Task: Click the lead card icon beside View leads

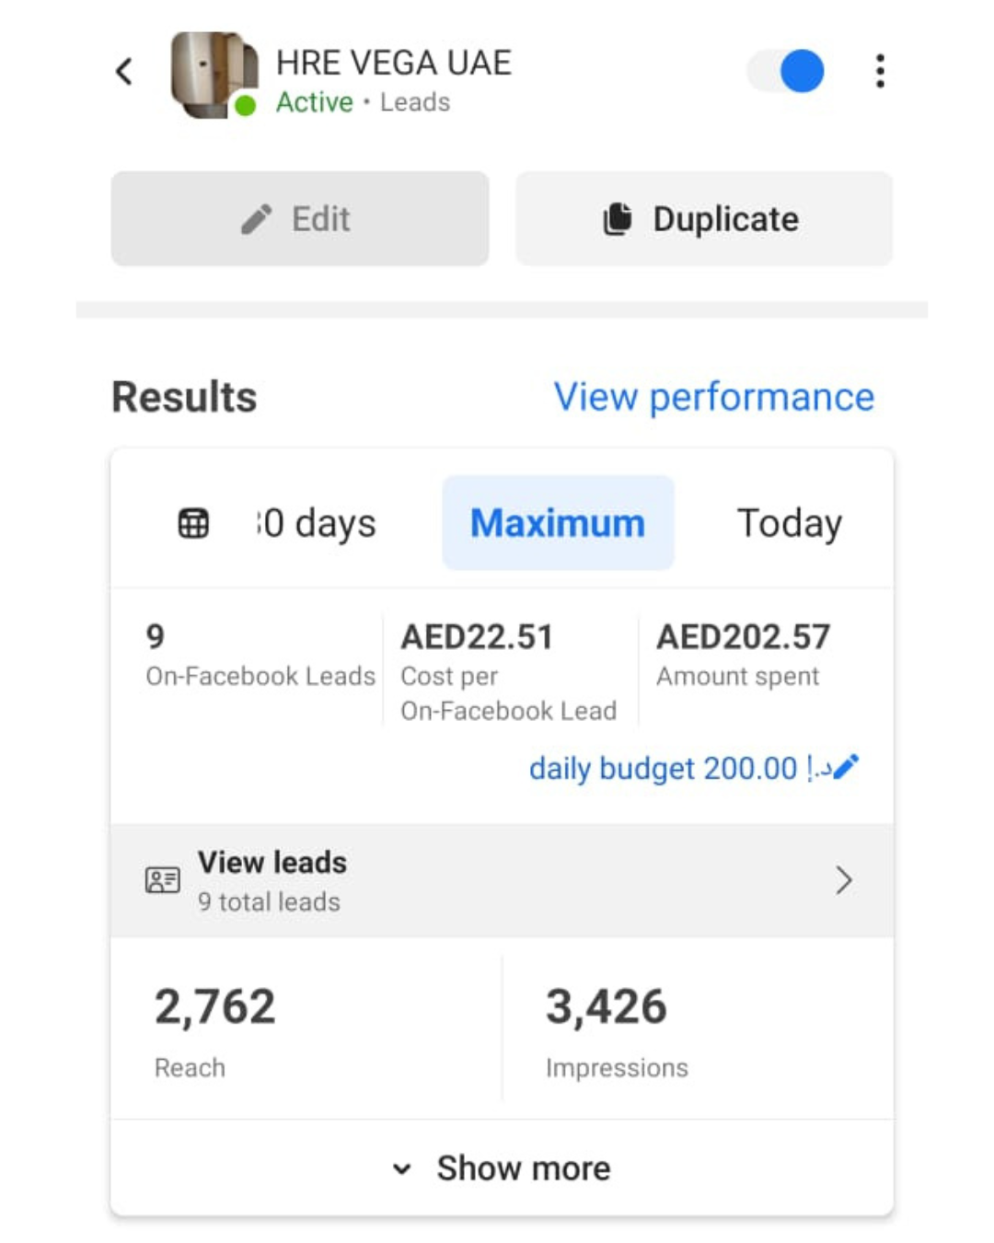Action: pos(163,880)
